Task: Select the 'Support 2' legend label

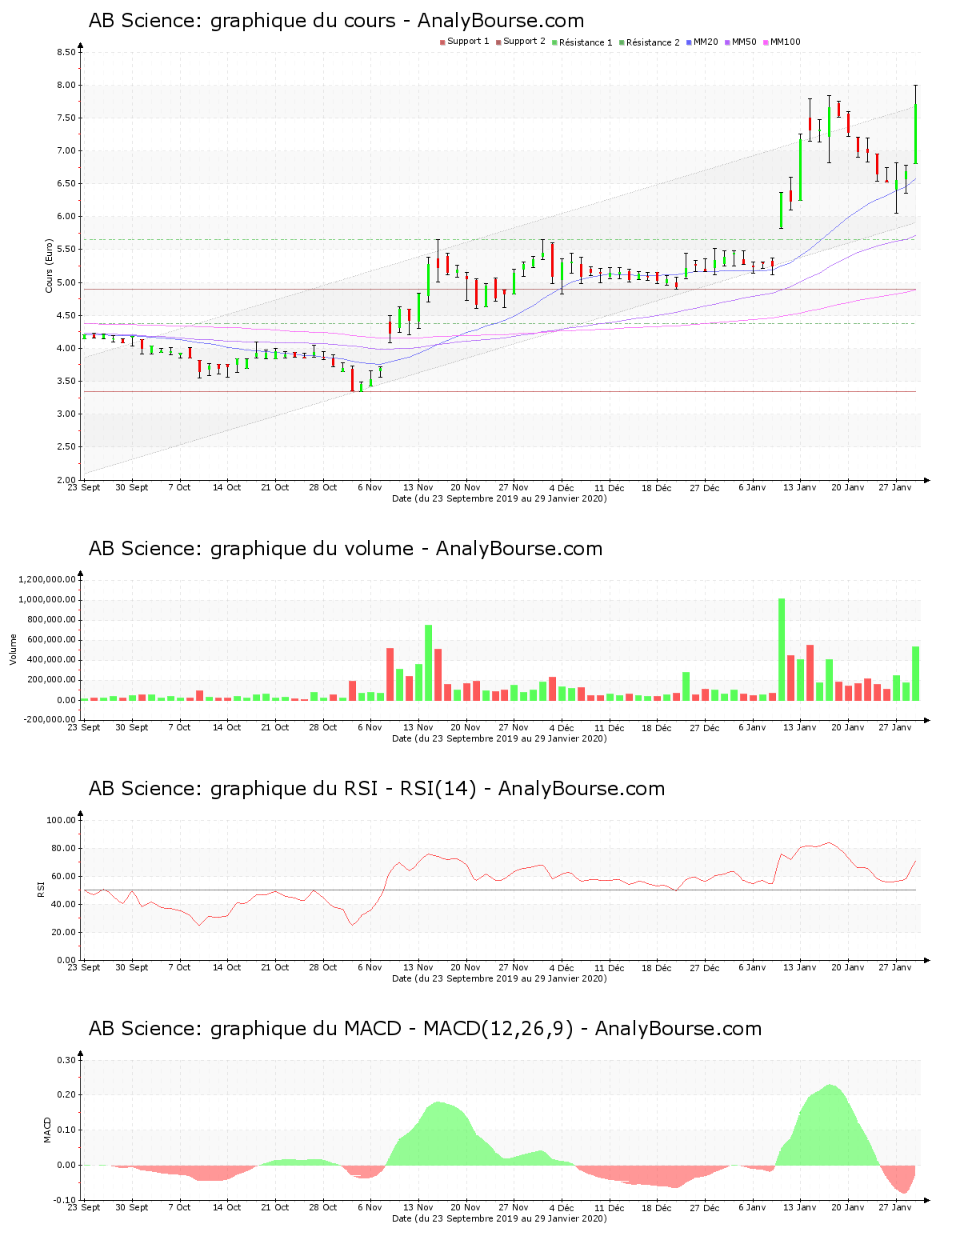Action: [524, 42]
